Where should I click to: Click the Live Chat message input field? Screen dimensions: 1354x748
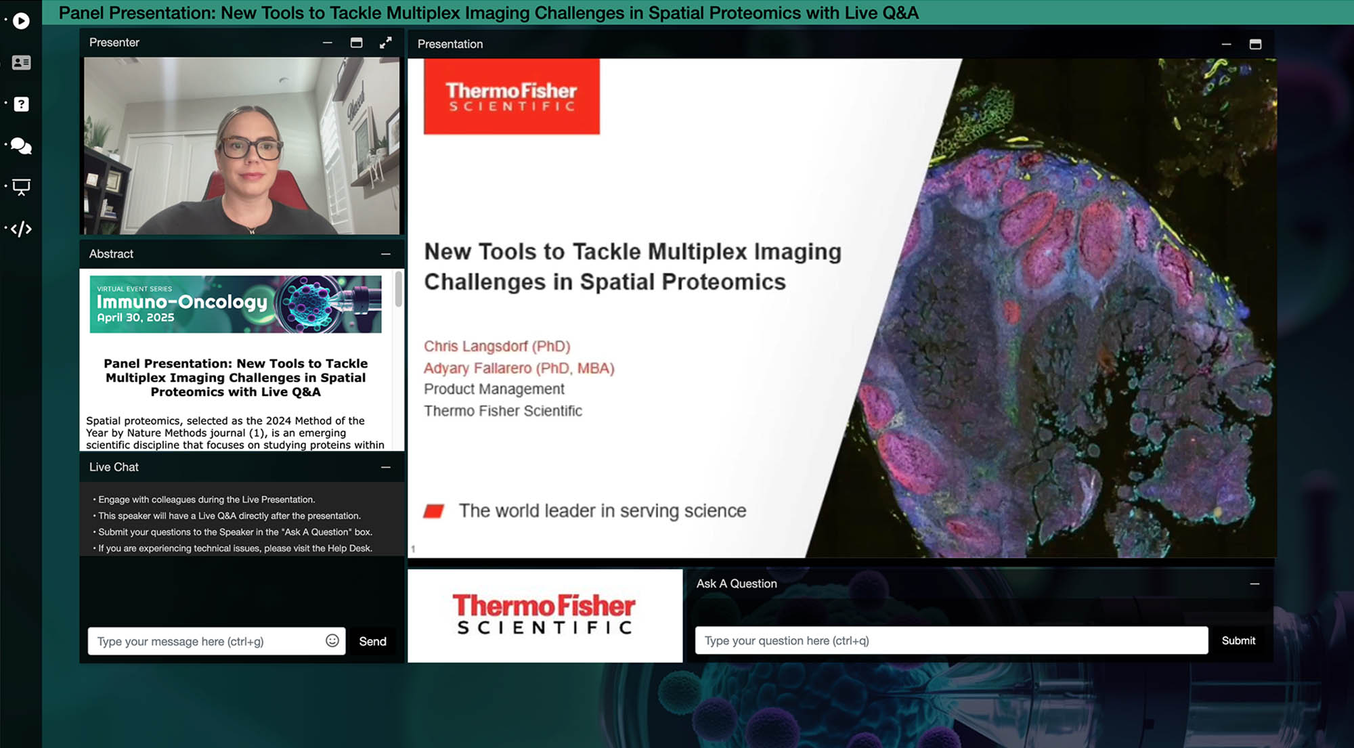[206, 641]
